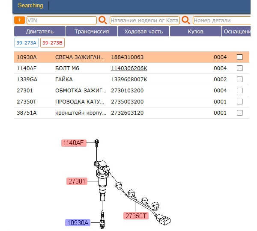Image resolution: width=257 pixels, height=231 pixels.
Task: Click the 27350T wiring harness diagram label
Action: 137,216
